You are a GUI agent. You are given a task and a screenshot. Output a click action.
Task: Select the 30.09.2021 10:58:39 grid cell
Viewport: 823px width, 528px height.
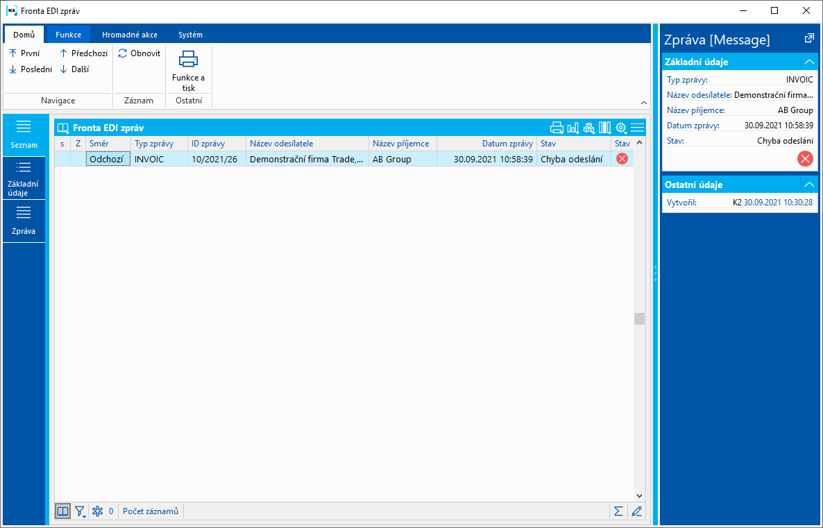point(486,159)
